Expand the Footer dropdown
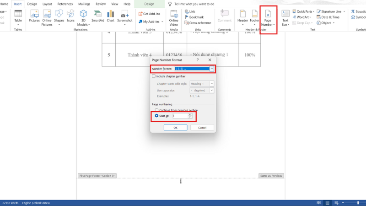 254,17
